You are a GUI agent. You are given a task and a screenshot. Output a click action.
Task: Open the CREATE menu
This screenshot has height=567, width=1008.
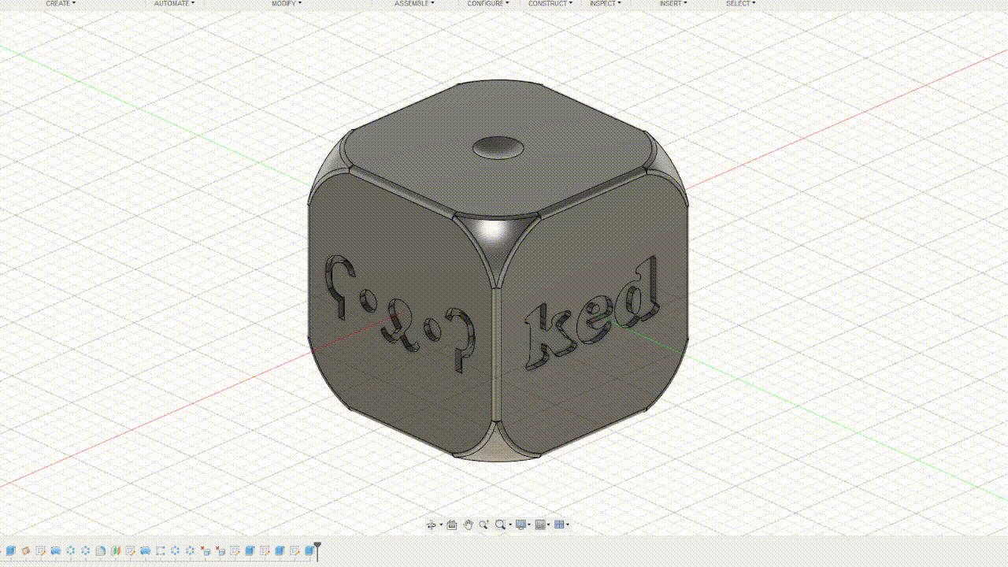[60, 4]
